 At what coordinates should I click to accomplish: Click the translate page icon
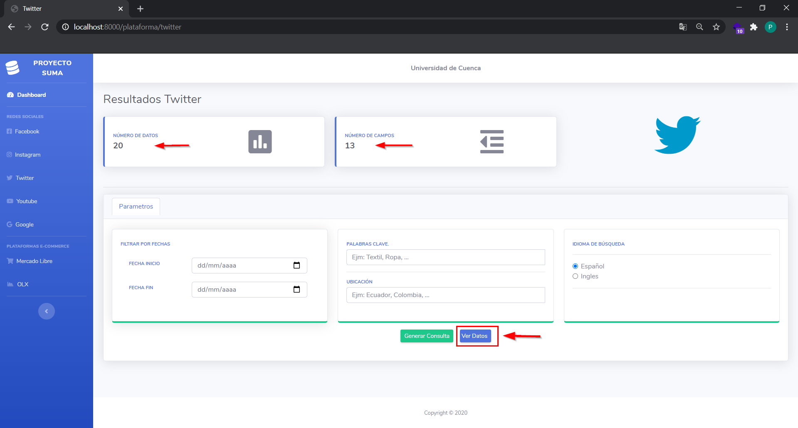coord(683,27)
